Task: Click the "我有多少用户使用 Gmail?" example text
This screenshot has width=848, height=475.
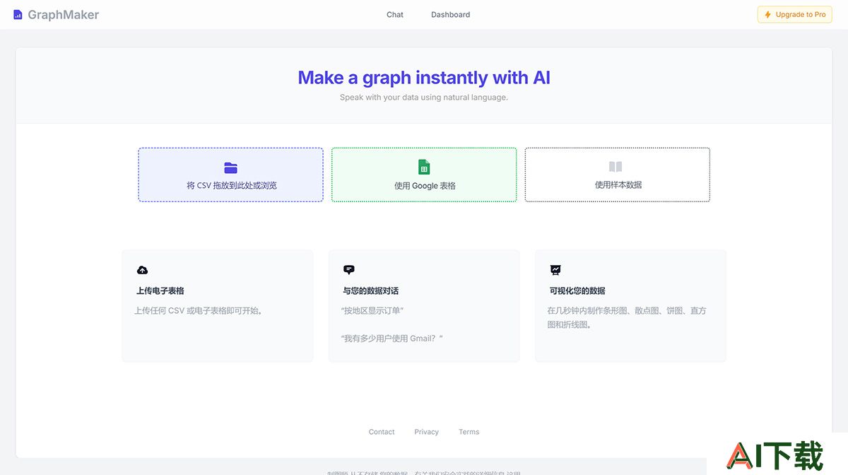Action: coord(392,339)
